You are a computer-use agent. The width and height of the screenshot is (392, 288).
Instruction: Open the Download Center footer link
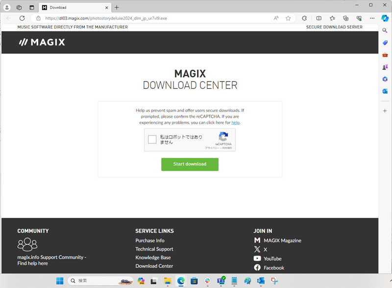point(154,266)
